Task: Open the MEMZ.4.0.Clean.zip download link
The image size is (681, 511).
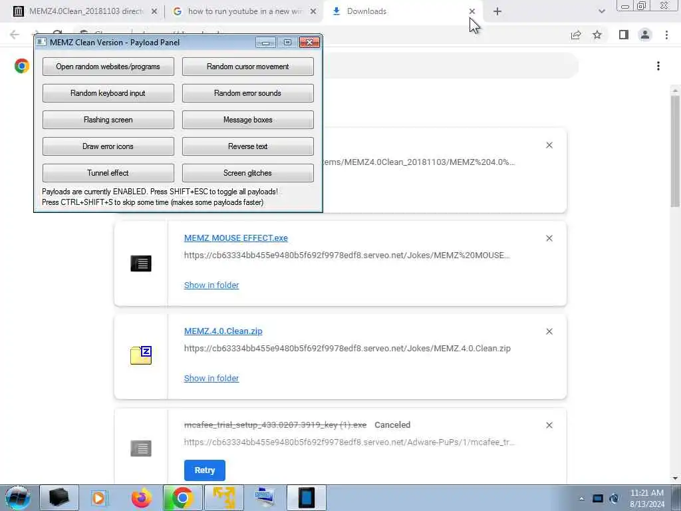Action: (223, 331)
